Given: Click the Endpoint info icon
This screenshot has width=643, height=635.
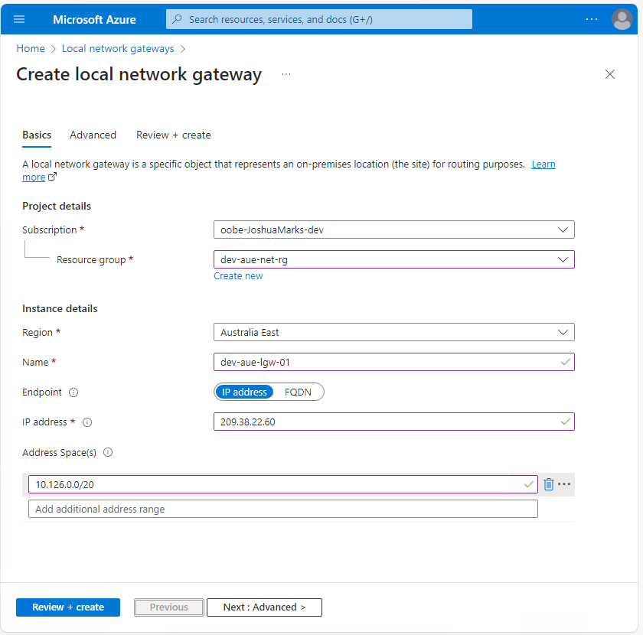Looking at the screenshot, I should tap(73, 392).
